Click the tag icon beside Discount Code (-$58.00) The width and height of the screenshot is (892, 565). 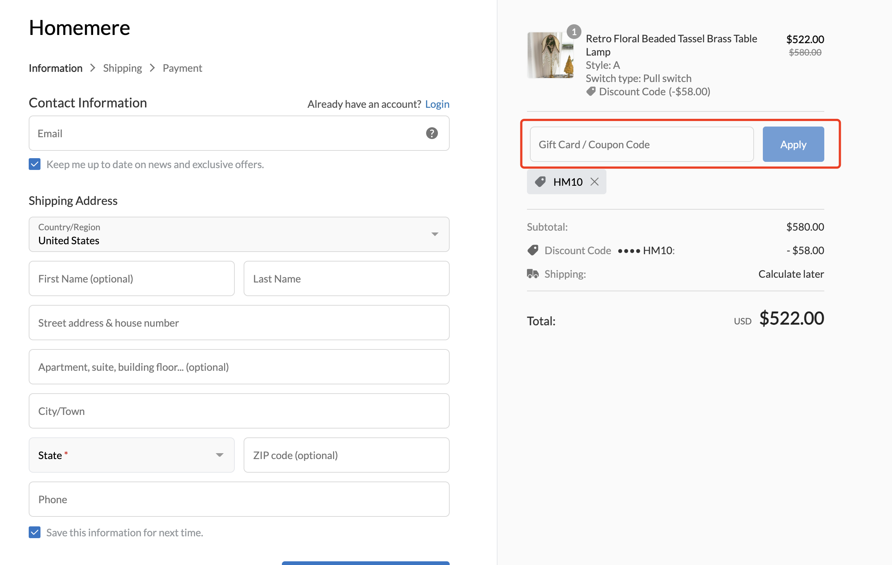click(591, 92)
